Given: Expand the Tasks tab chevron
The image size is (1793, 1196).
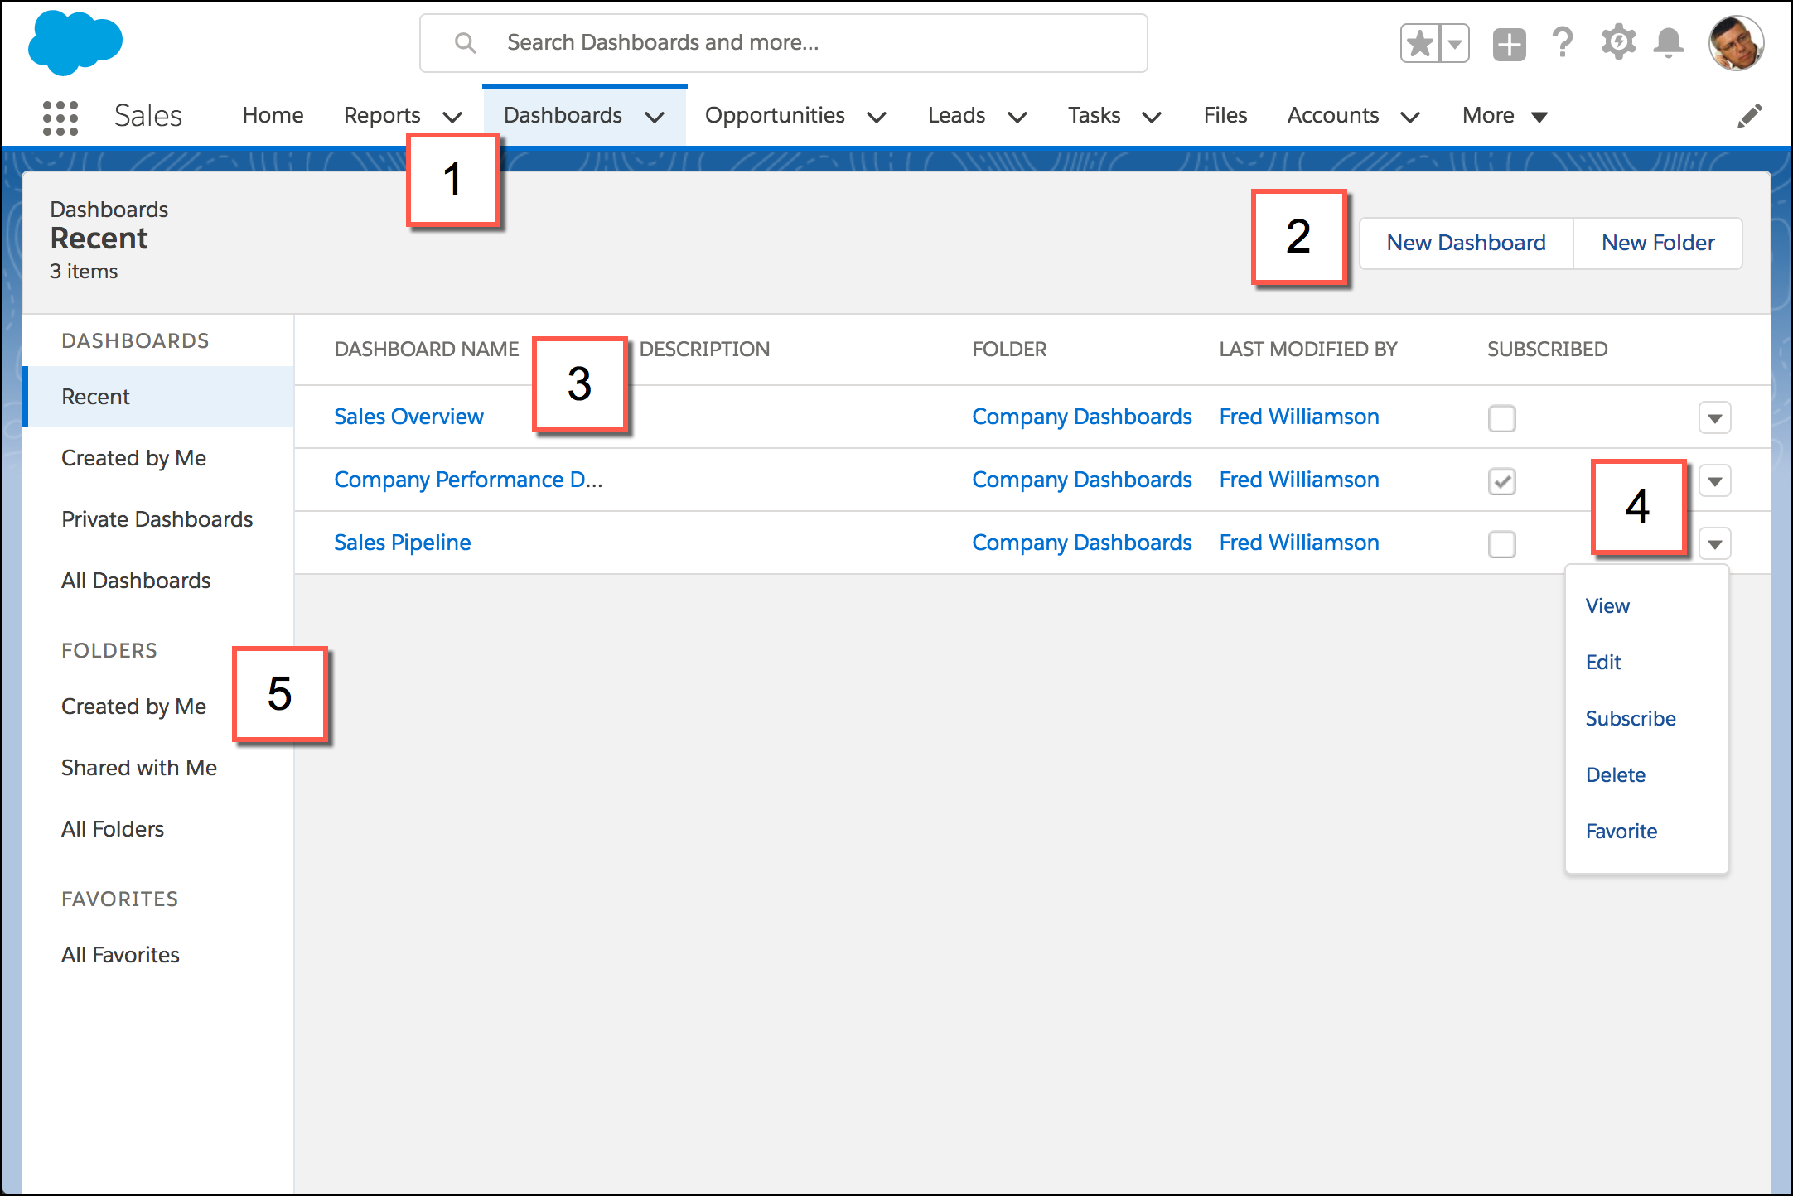Looking at the screenshot, I should point(1152,117).
